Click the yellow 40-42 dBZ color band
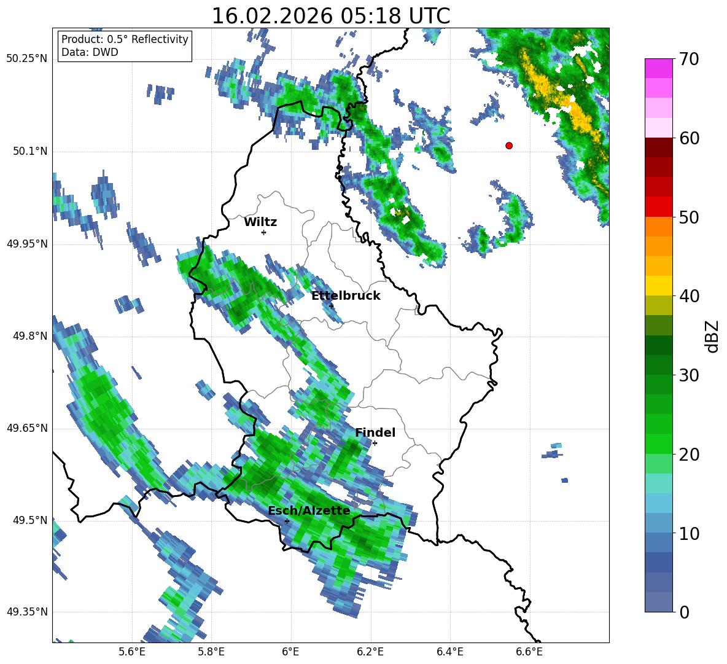727x664 pixels. click(658, 286)
